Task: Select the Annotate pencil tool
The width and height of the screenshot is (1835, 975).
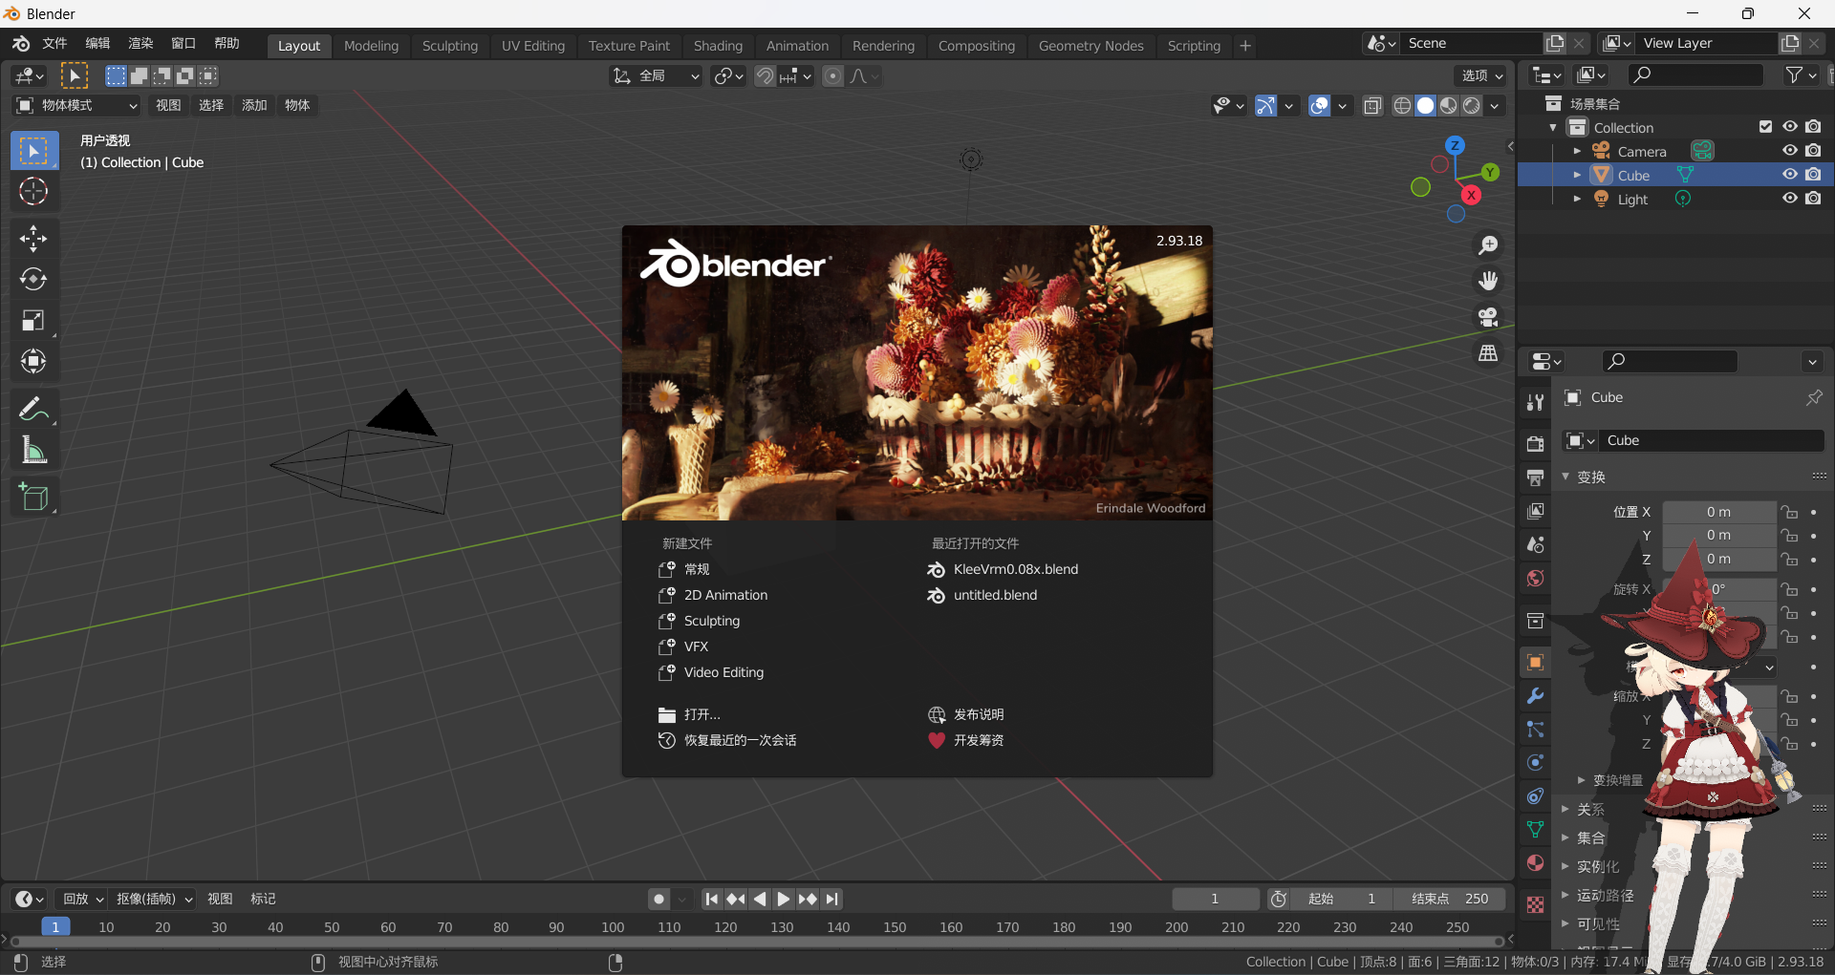Action: (33, 409)
